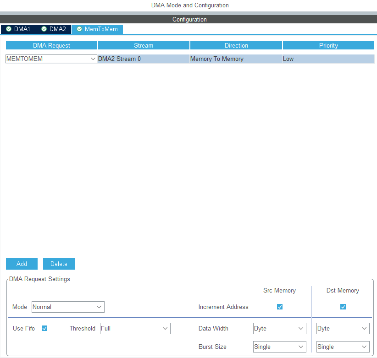Disable Increment Address for Dst Memory

point(343,307)
